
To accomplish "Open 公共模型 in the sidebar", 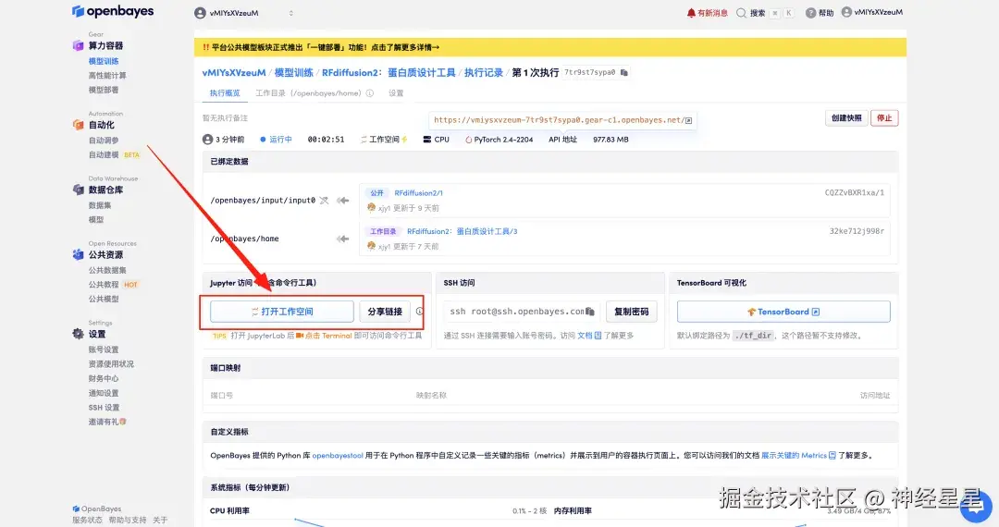I will click(x=104, y=299).
